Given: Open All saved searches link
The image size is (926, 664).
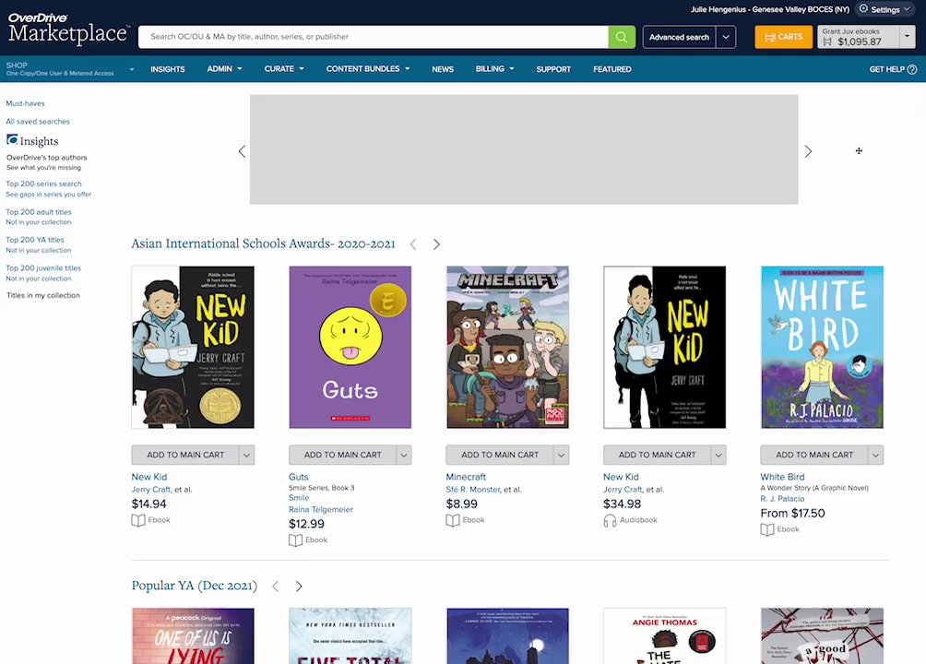Looking at the screenshot, I should [x=38, y=122].
